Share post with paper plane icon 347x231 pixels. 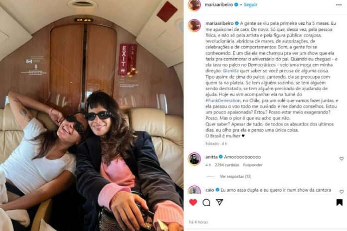219,202
